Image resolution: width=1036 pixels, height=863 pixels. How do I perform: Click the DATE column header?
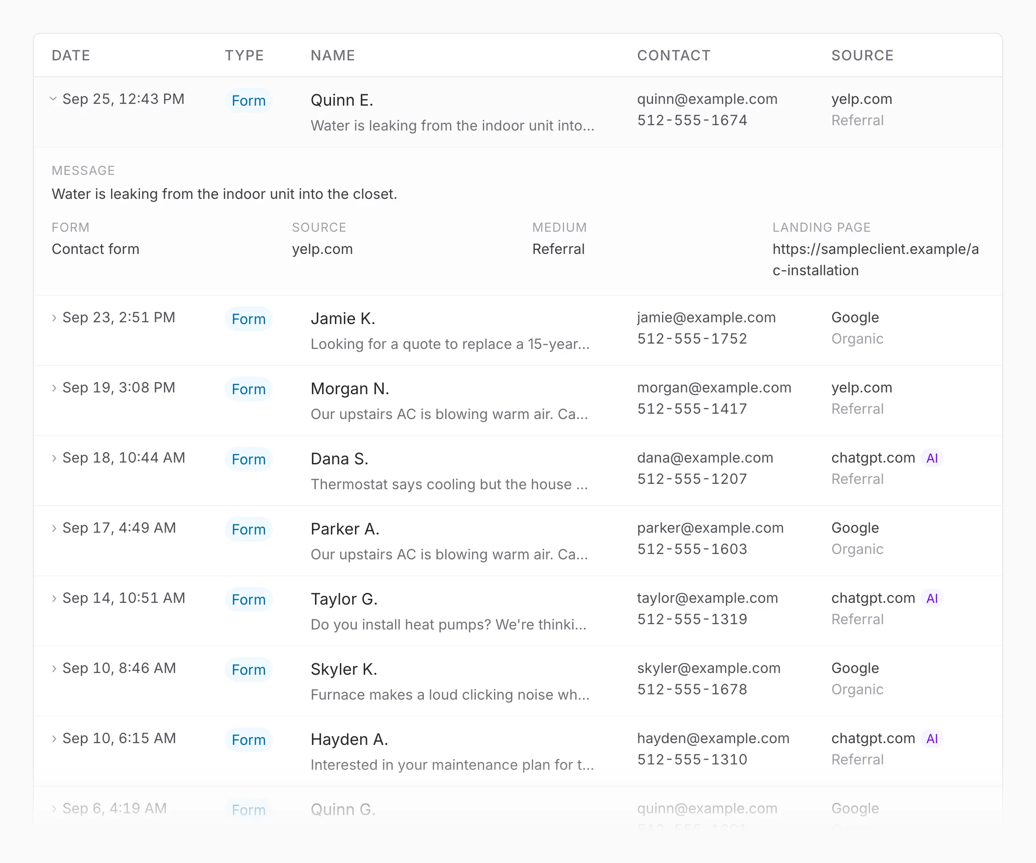[x=71, y=55]
